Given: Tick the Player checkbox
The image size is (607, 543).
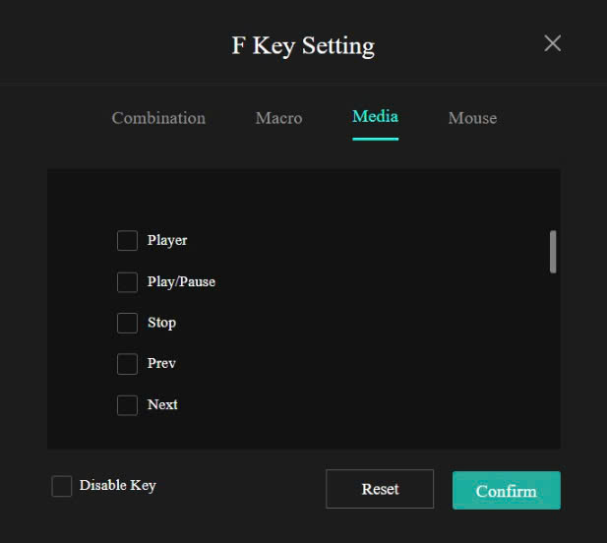Looking at the screenshot, I should [127, 241].
